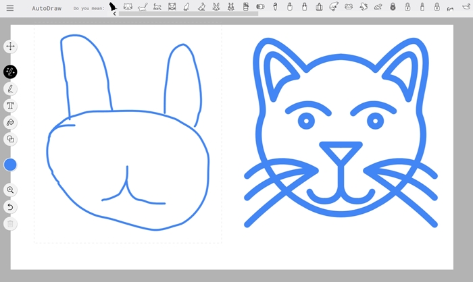Select the Move/Select tool

(x=10, y=47)
